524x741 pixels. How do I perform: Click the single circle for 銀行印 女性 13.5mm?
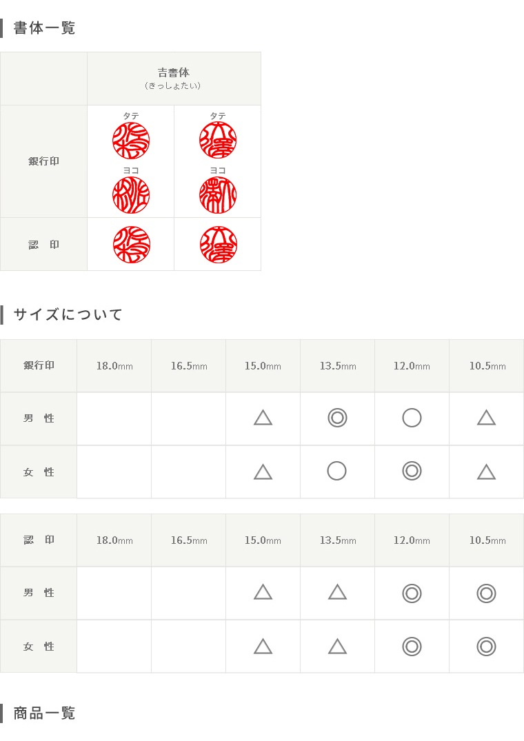tap(337, 471)
